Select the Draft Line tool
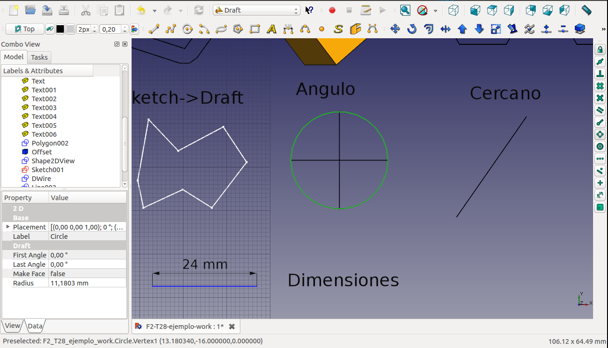The image size is (608, 348). click(x=154, y=29)
